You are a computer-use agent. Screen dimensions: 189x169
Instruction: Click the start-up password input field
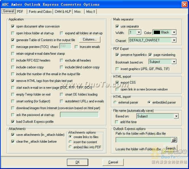pos(79,115)
